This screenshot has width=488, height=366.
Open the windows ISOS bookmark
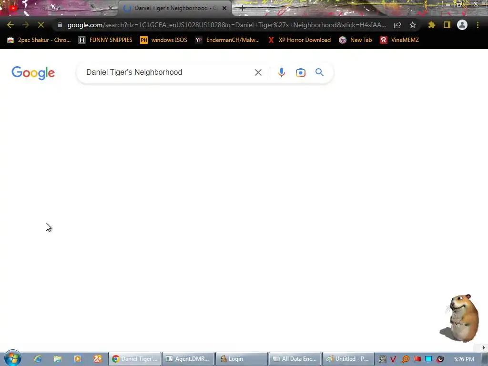164,40
